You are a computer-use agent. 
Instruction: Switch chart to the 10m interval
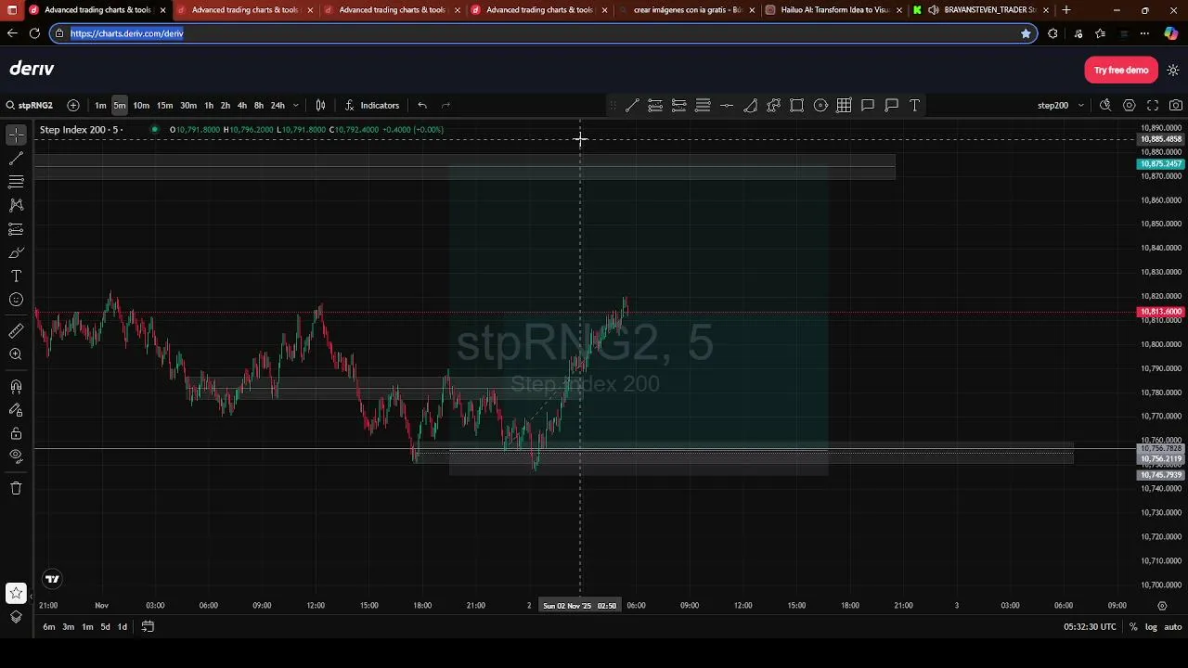click(x=141, y=106)
